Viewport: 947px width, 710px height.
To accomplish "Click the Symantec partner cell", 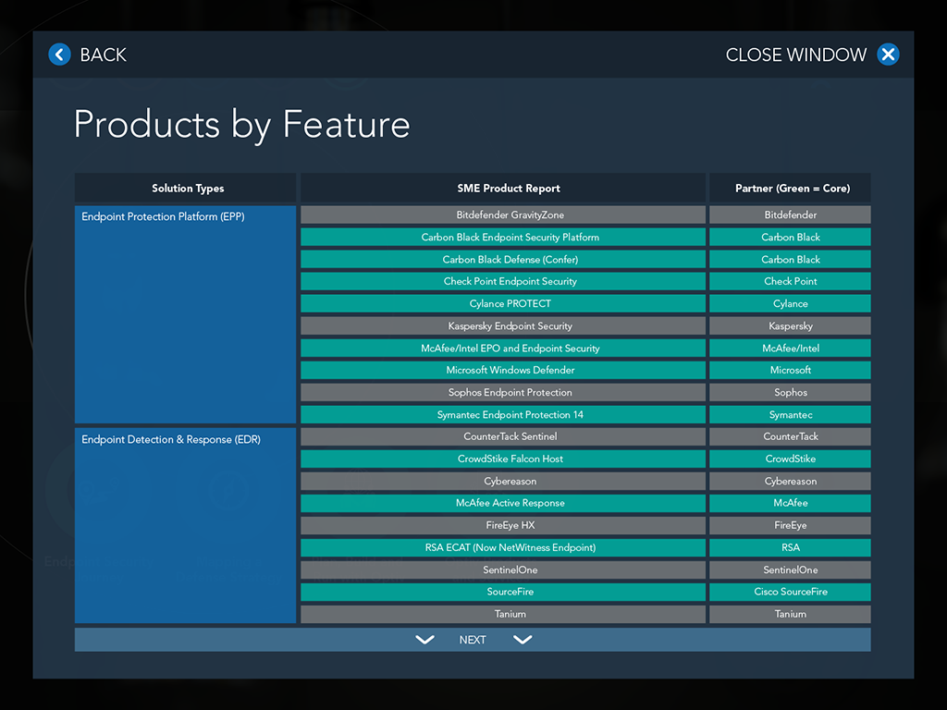I will coord(790,415).
